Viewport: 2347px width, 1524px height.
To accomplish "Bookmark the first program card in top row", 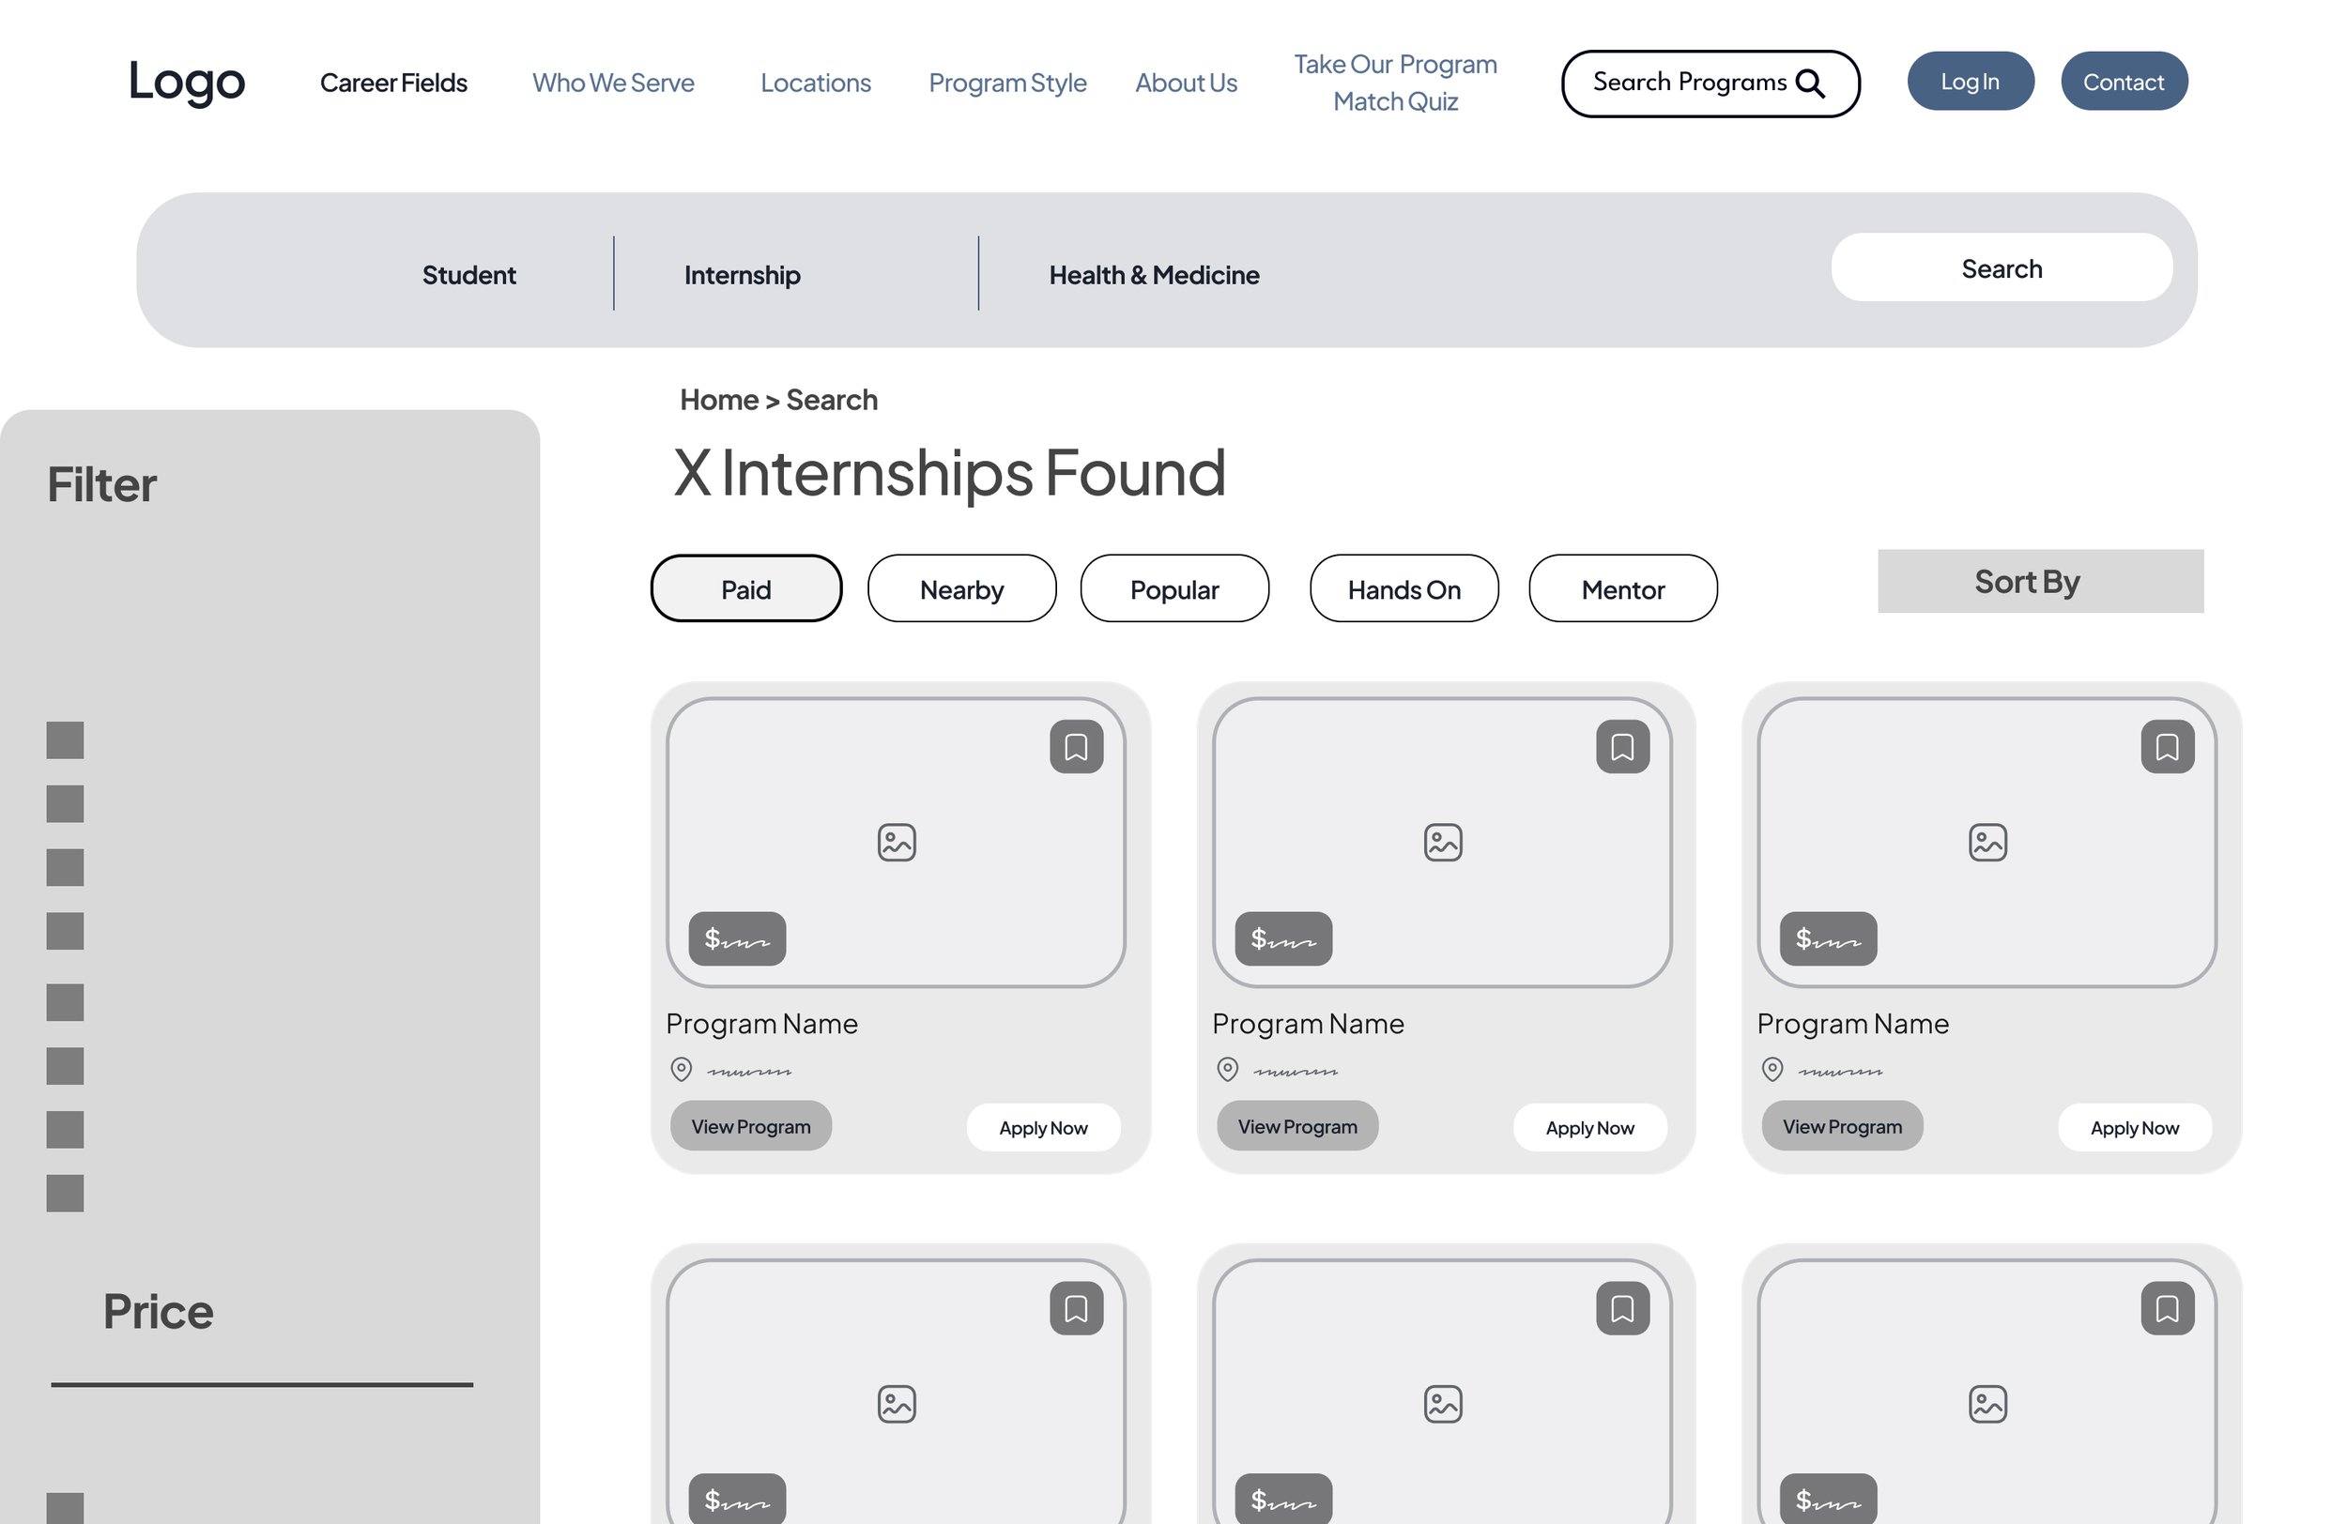I will pos(1076,747).
